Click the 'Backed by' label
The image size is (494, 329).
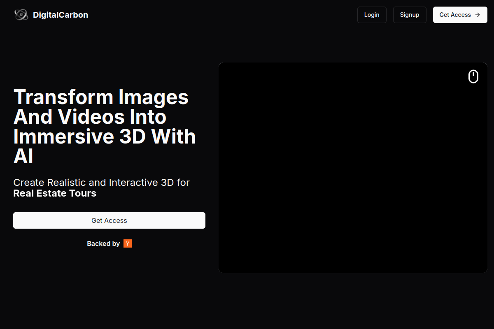coord(103,243)
